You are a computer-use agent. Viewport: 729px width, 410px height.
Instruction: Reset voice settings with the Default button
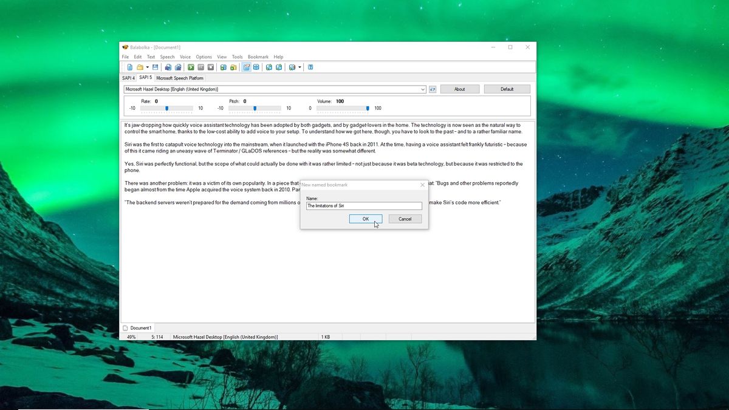tap(507, 89)
